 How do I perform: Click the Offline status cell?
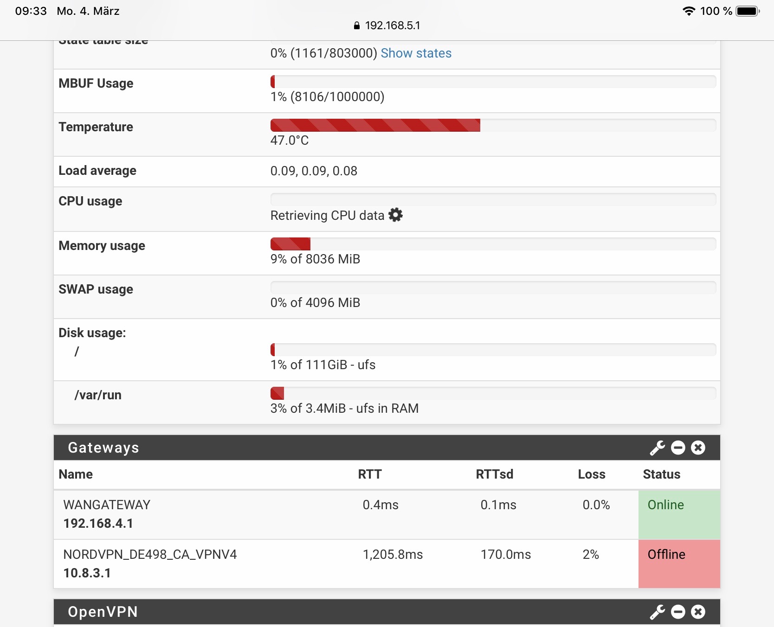point(679,564)
